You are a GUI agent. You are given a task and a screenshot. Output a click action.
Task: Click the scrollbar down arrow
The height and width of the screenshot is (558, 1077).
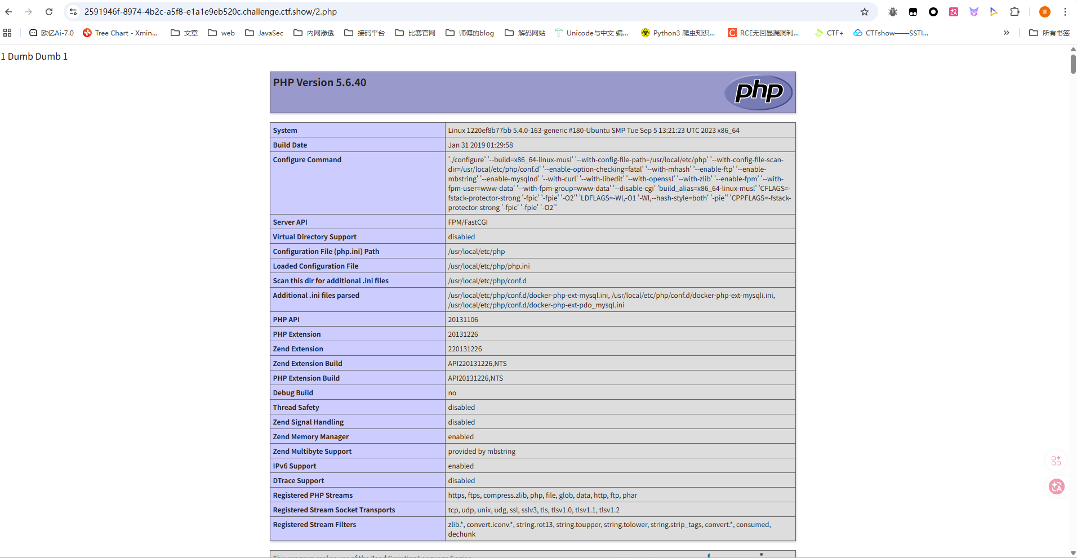pyautogui.click(x=1073, y=553)
